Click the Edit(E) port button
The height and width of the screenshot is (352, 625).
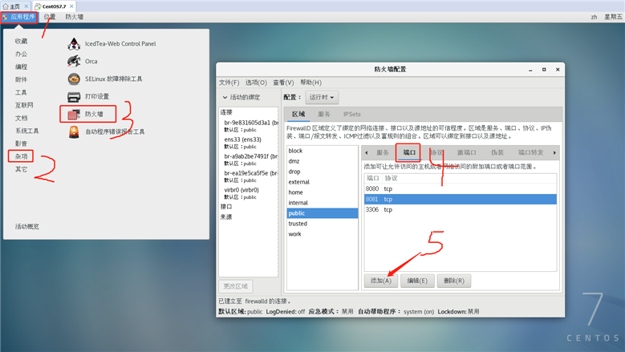(x=417, y=281)
